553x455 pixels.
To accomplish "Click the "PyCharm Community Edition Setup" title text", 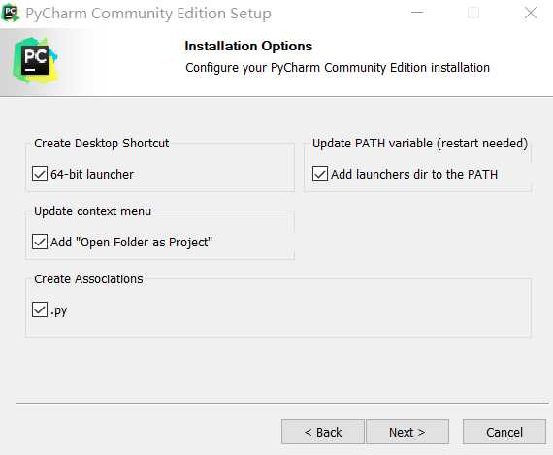I will pyautogui.click(x=148, y=14).
